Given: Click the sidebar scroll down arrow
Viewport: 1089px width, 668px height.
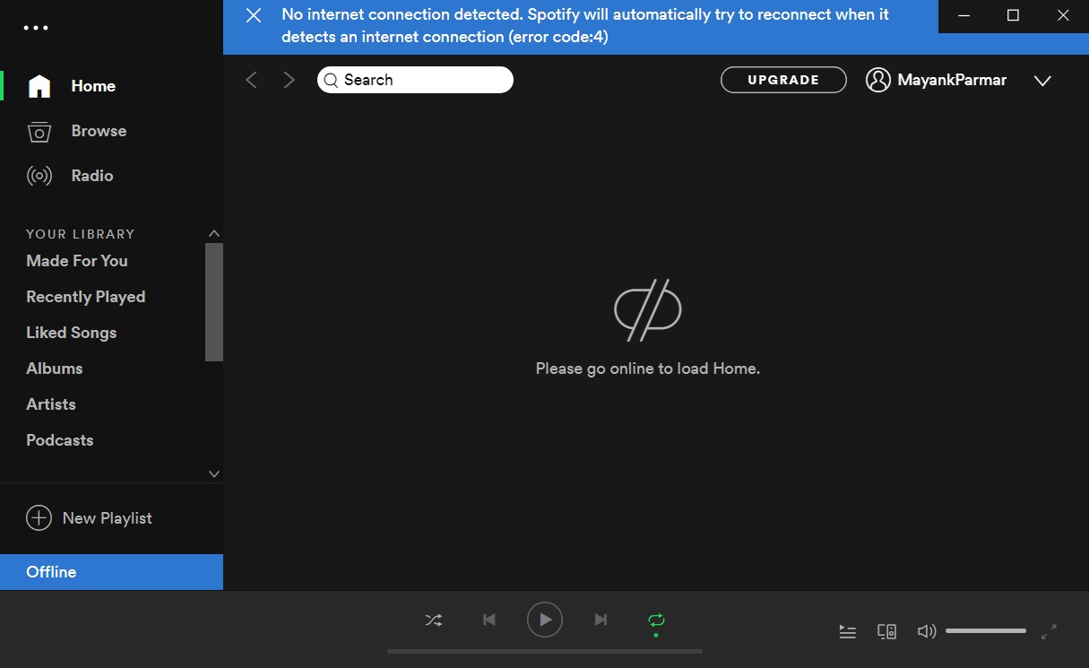Looking at the screenshot, I should [214, 473].
